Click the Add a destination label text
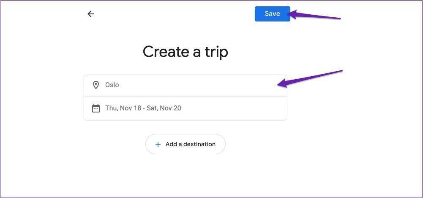The height and width of the screenshot is (198, 423). (x=191, y=144)
